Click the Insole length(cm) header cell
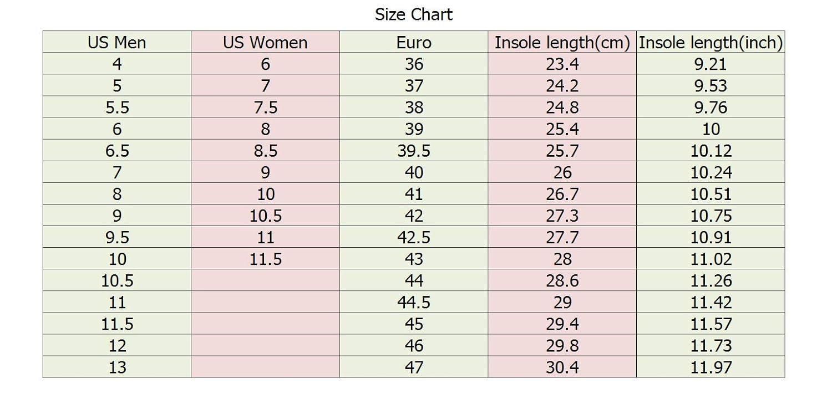The image size is (832, 404). point(562,43)
